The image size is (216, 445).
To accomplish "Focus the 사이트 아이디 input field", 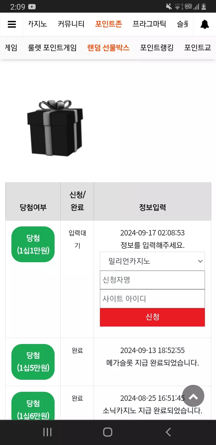I will [x=152, y=299].
